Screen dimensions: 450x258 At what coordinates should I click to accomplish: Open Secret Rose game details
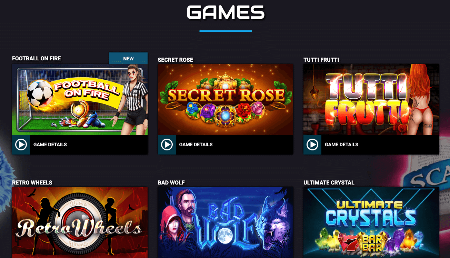pyautogui.click(x=196, y=145)
